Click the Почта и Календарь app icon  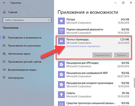tap(62, 41)
